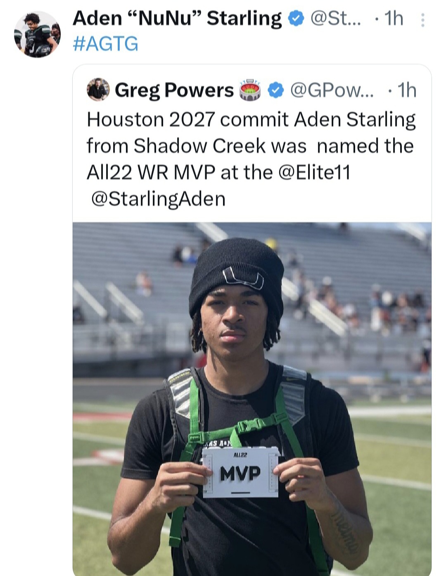Click the stadium emoji next to Greg Powers
This screenshot has width=446, height=576.
(251, 90)
